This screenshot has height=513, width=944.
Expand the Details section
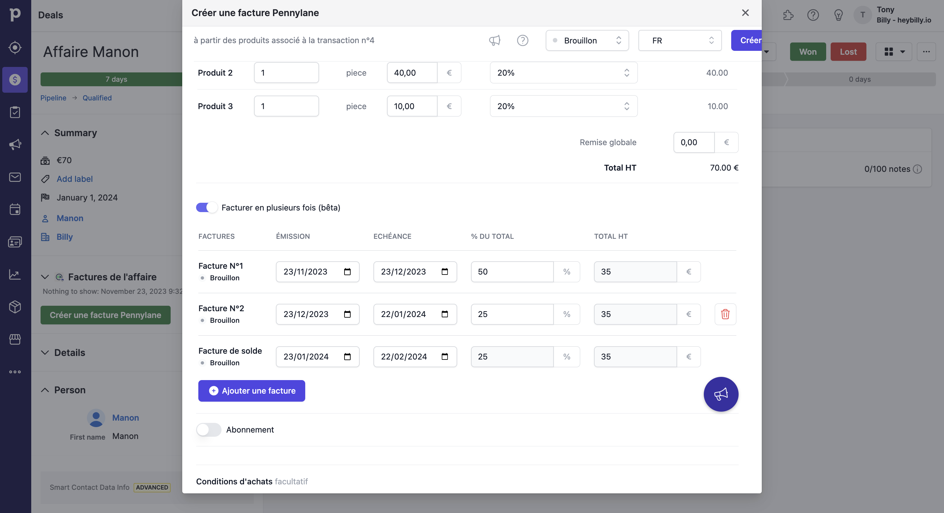[x=45, y=352]
